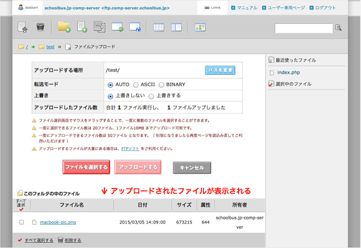Sort by サイズ column header

coord(184,205)
